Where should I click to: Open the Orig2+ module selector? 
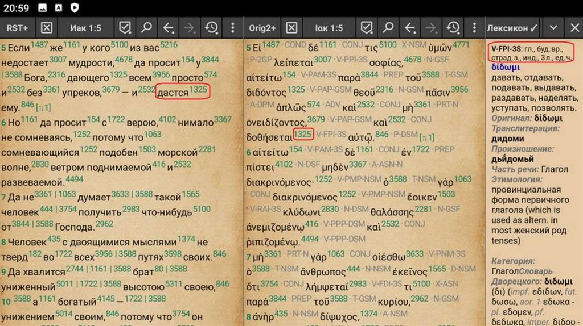(262, 28)
